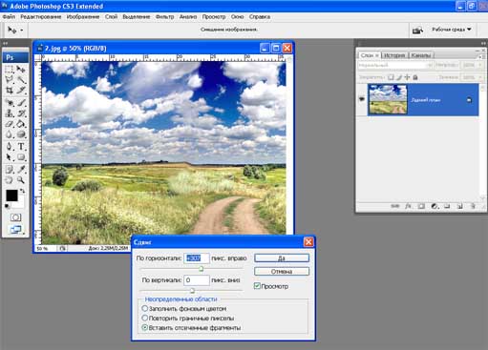Select the History Brush tool

(21, 113)
